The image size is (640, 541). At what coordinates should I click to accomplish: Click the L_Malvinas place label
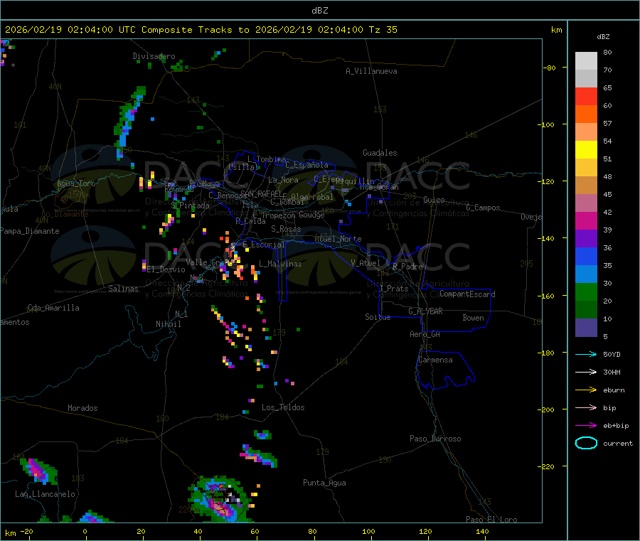pyautogui.click(x=280, y=264)
